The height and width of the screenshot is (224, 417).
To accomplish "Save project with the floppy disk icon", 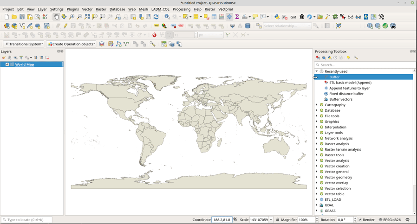I will 22,17.
